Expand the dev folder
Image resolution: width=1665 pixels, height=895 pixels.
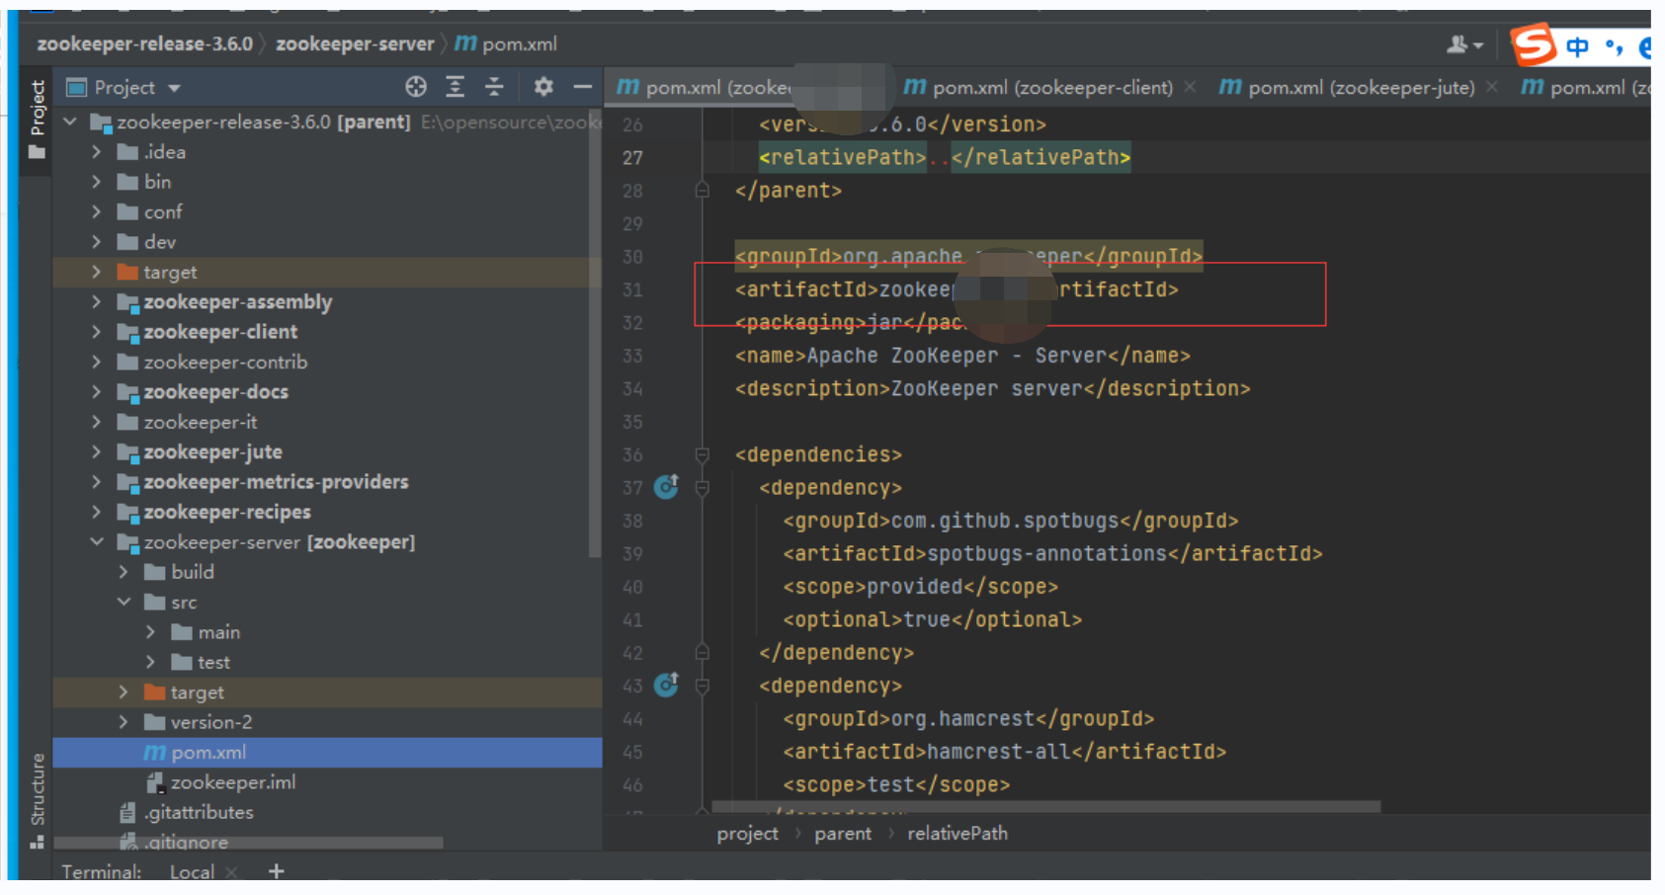coord(96,242)
